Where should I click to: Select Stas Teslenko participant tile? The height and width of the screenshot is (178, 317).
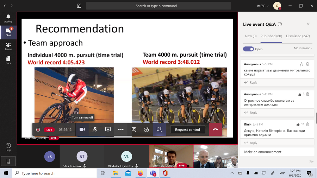click(82, 157)
